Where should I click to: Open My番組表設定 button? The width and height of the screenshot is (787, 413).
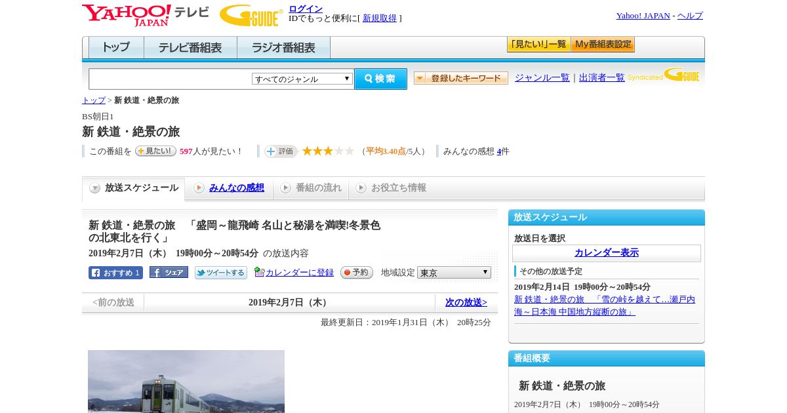(x=603, y=45)
